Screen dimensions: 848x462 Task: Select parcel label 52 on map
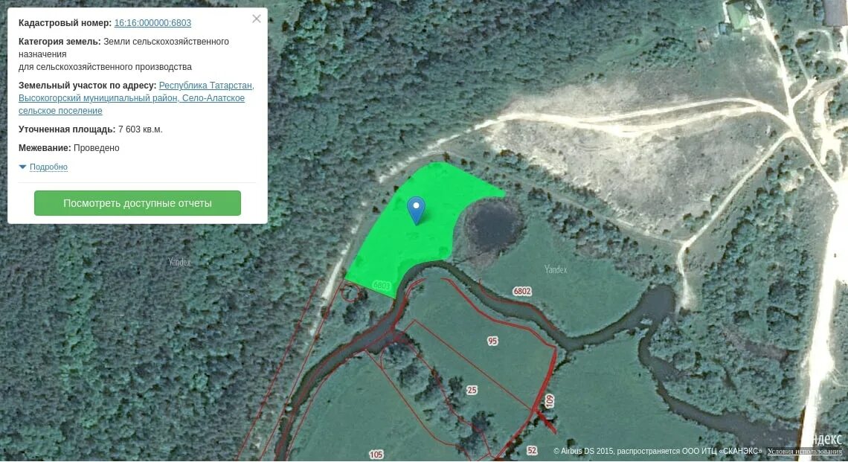(x=532, y=450)
